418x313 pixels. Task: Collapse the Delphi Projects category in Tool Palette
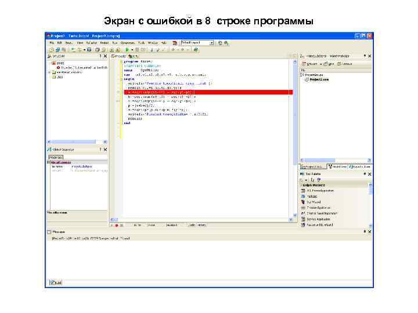(301, 185)
